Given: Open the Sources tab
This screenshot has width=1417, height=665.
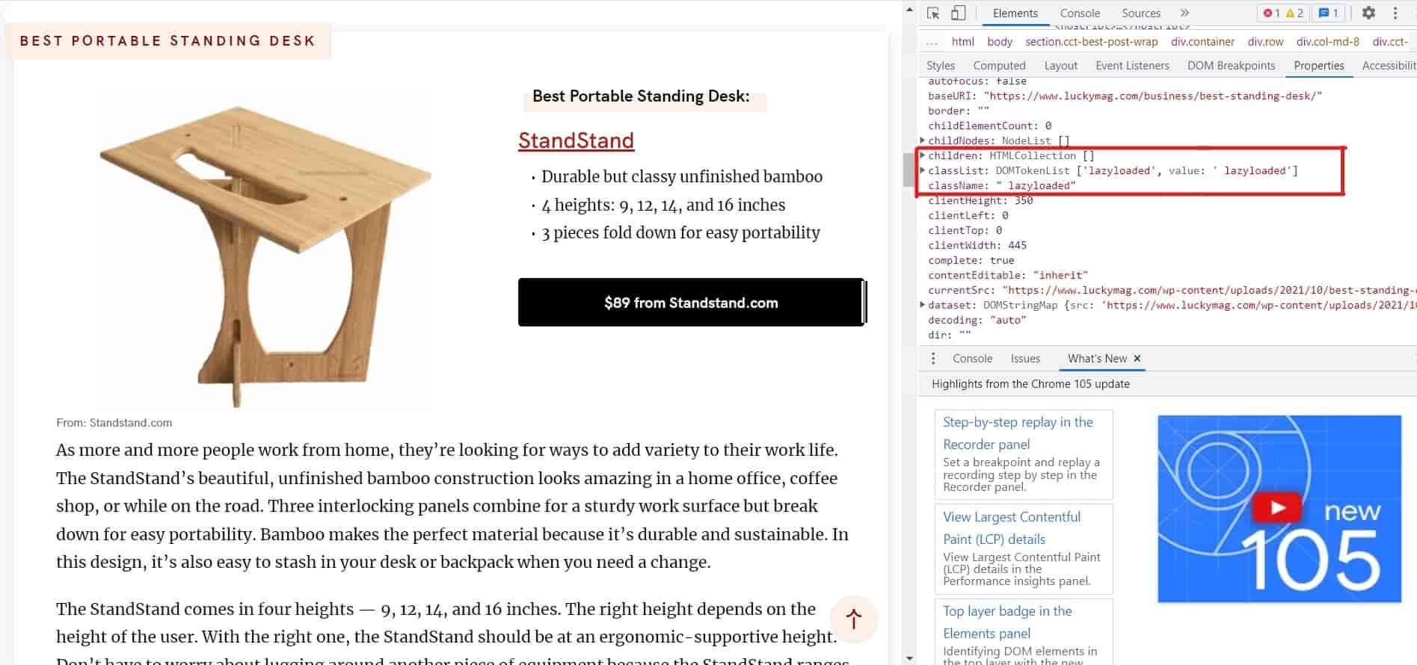Looking at the screenshot, I should (1141, 13).
